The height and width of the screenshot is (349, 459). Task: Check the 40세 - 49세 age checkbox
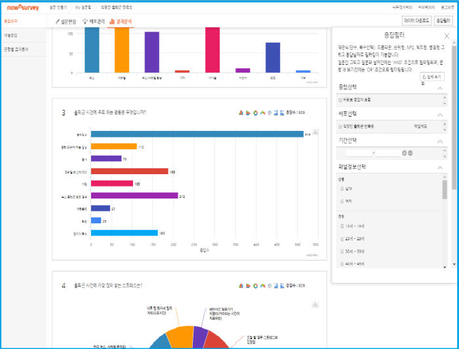coord(342,264)
